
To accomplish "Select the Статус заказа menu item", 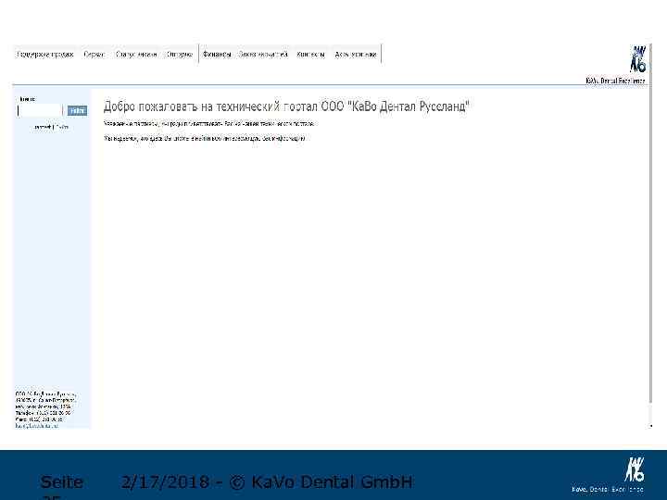I will pyautogui.click(x=136, y=55).
